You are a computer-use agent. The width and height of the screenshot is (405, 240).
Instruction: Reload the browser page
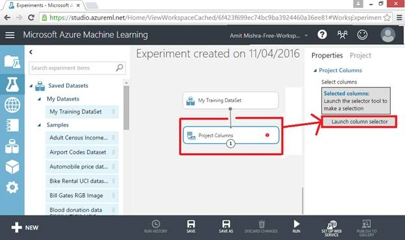[x=31, y=18]
